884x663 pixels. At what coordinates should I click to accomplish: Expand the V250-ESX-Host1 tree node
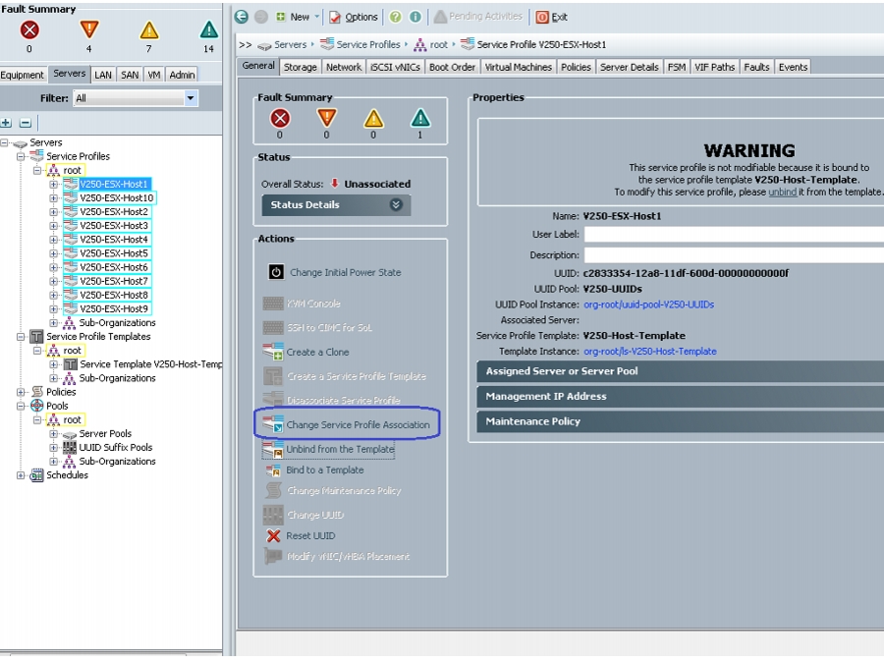pyautogui.click(x=54, y=184)
